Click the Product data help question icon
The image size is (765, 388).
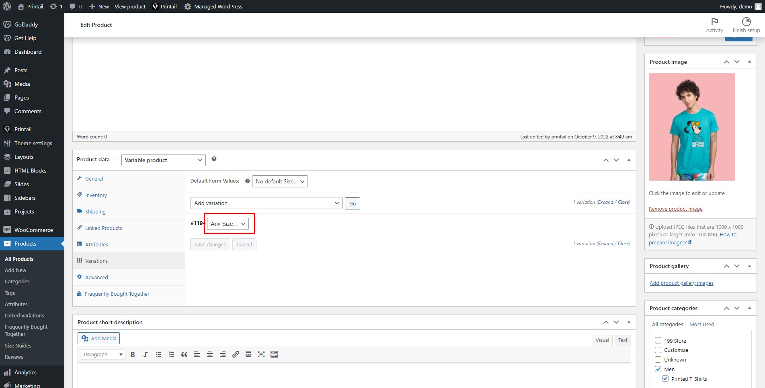(x=214, y=159)
